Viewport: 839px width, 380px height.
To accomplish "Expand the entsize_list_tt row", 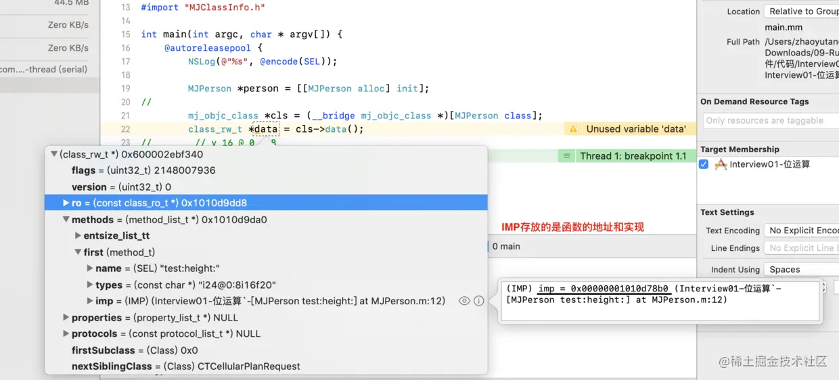I will [x=78, y=236].
